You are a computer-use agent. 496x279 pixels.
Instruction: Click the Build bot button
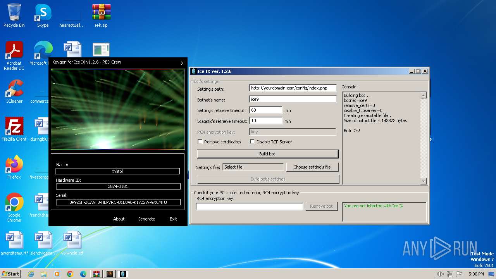coord(267,154)
